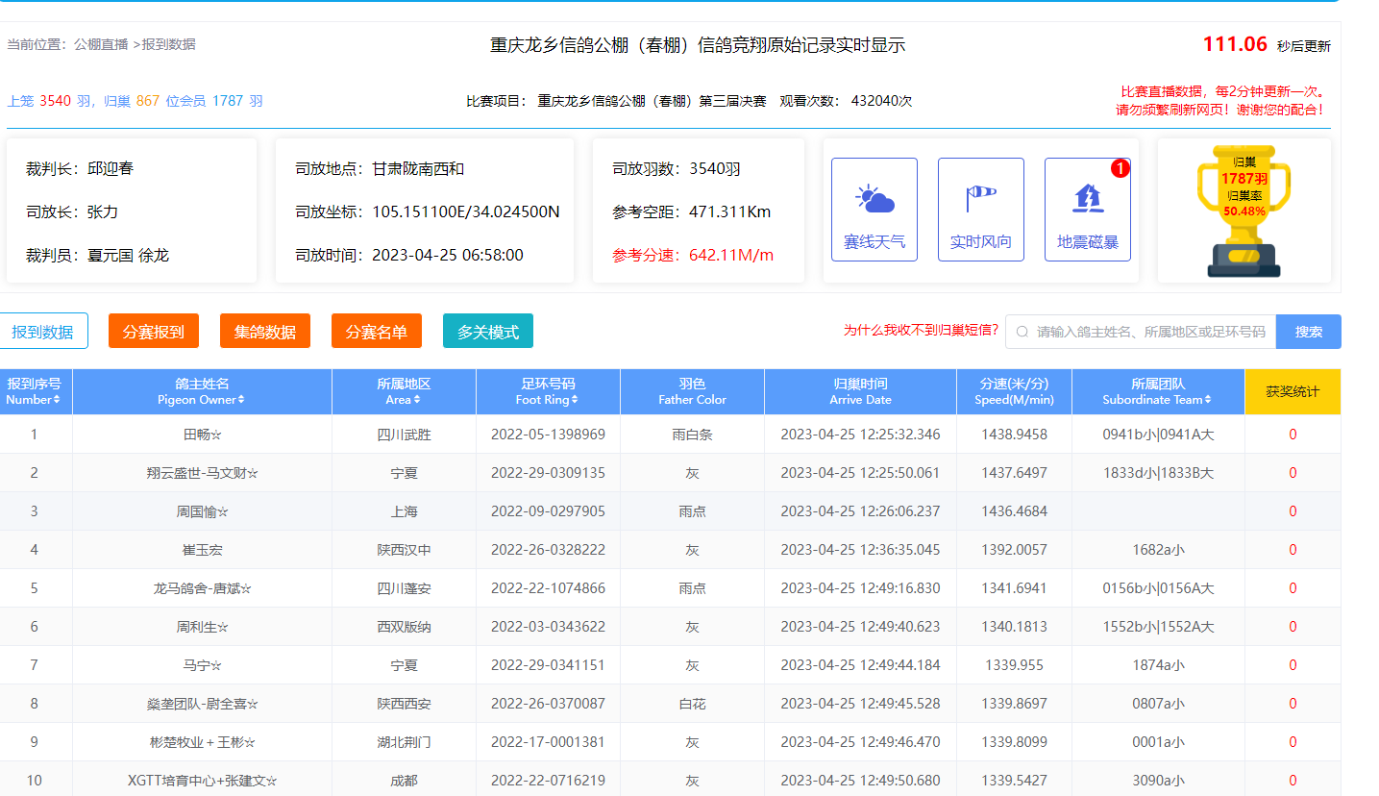Select the 分赛名单 tab
1379x796 pixels.
coord(376,332)
